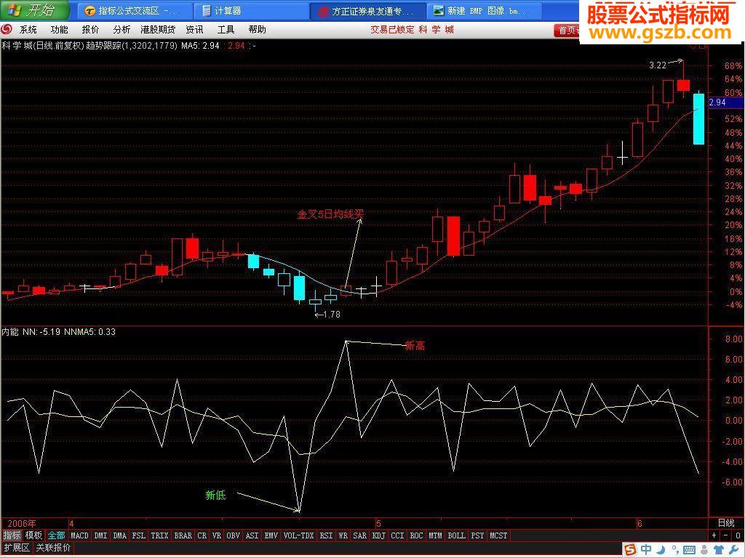Open the 扩展区 panel tab
This screenshot has height=558, width=745.
[x=17, y=548]
